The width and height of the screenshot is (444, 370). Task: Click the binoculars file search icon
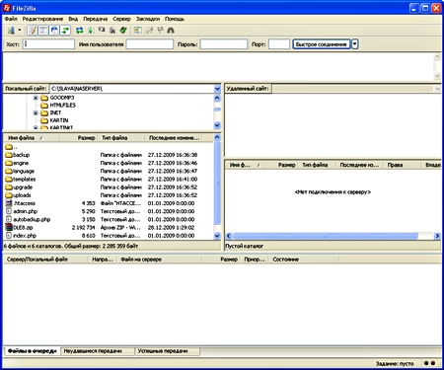coord(171,31)
